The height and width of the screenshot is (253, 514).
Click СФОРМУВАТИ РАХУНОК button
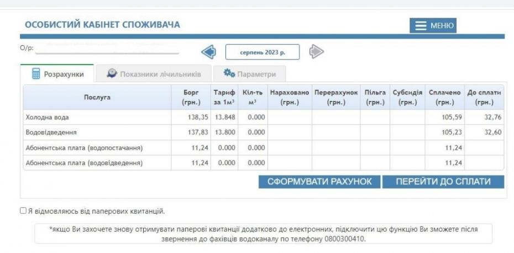click(319, 182)
